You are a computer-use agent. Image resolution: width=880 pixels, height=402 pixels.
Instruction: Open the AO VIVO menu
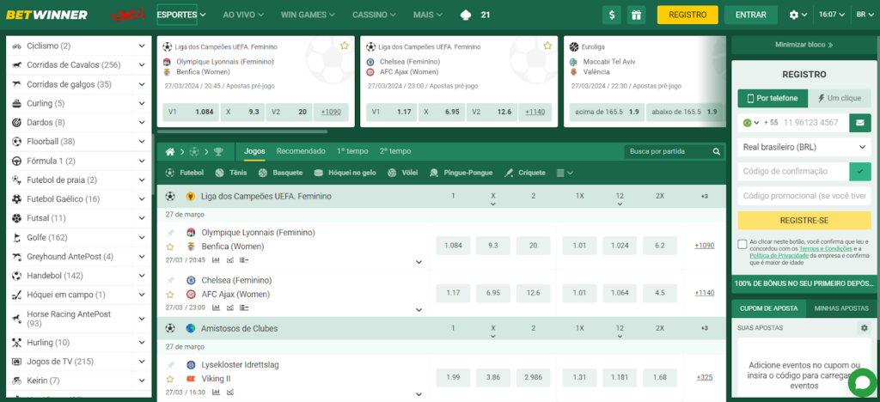pyautogui.click(x=243, y=15)
